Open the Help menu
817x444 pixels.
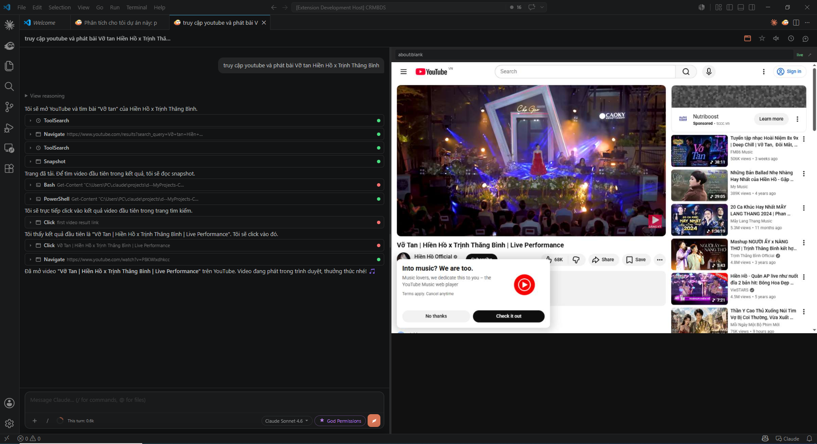[x=159, y=7]
